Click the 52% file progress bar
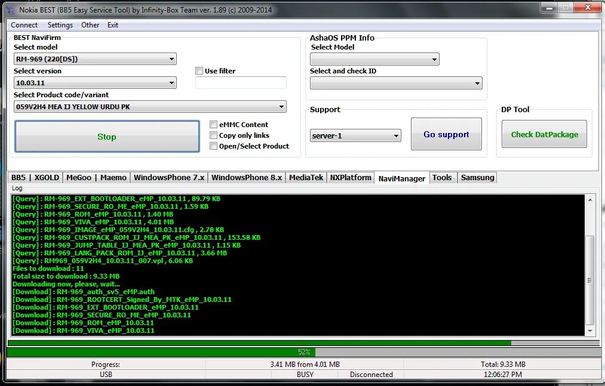Image resolution: width=605 pixels, height=386 pixels. point(303,351)
